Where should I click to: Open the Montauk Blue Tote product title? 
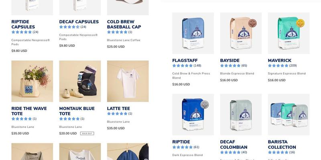click(77, 111)
